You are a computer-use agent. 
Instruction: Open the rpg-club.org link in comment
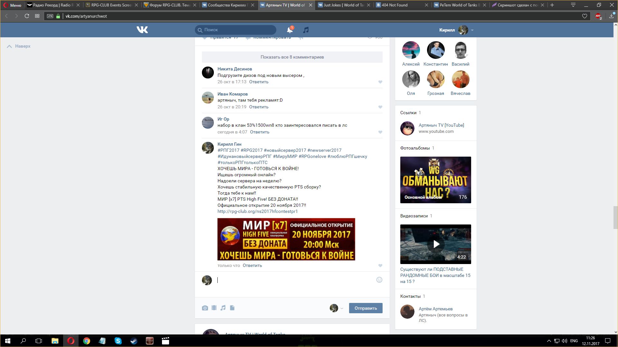click(258, 212)
